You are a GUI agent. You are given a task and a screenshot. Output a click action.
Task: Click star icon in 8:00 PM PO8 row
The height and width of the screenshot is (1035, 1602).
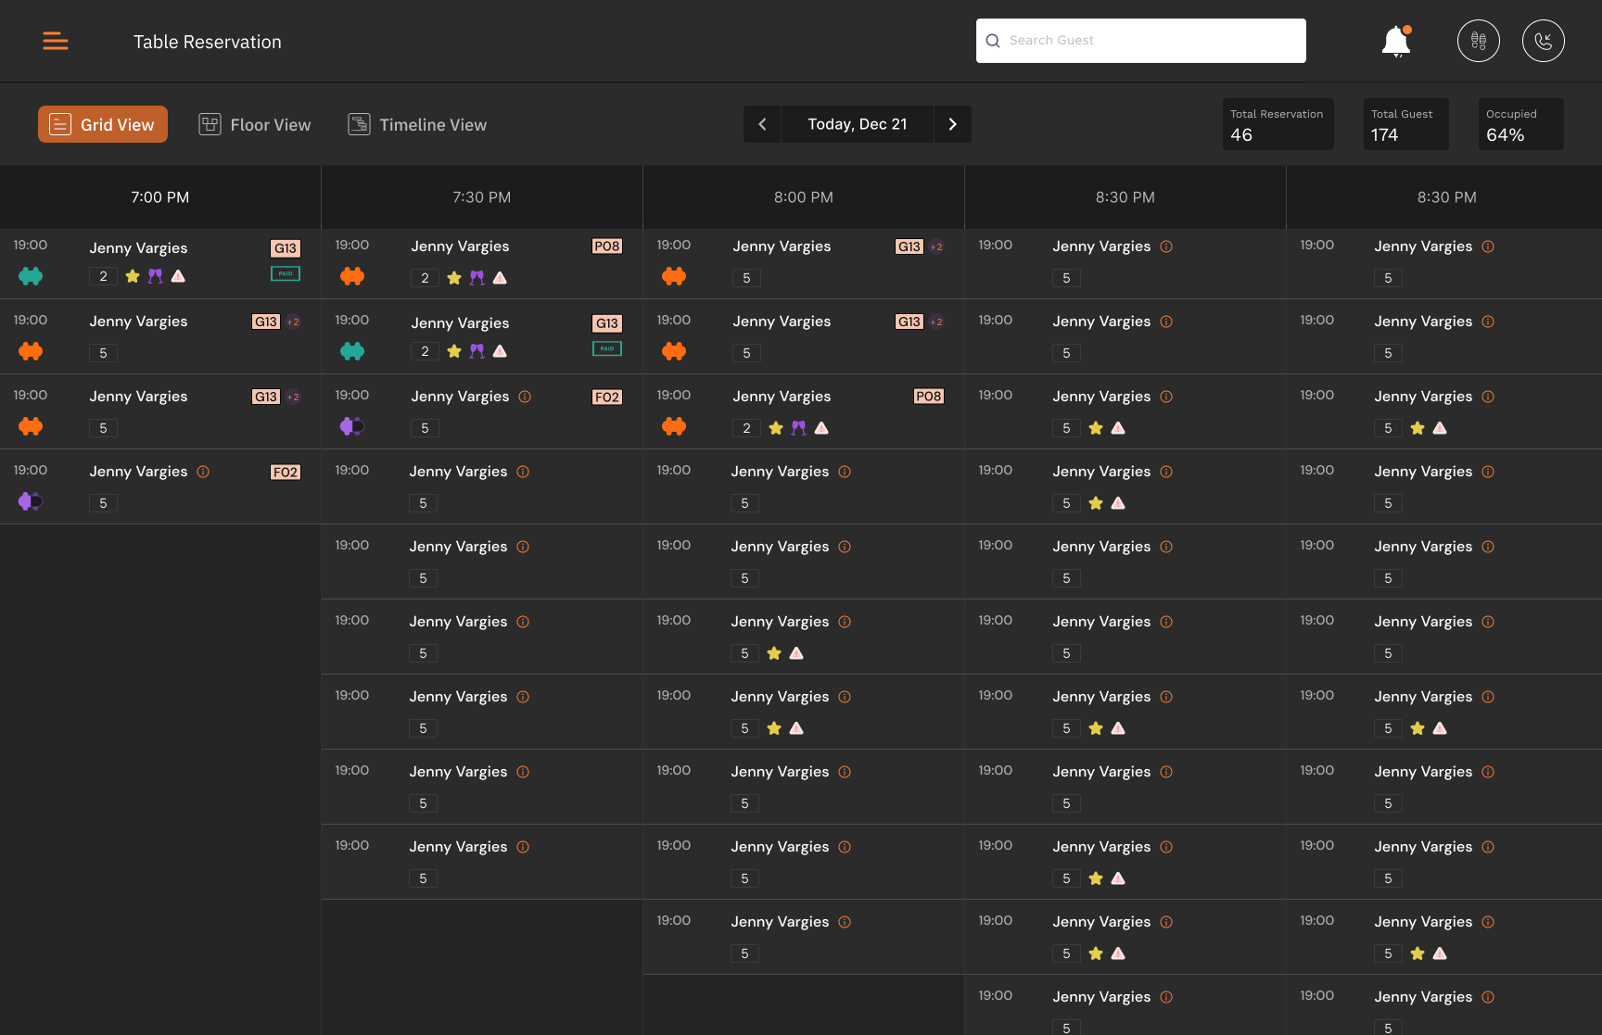pyautogui.click(x=776, y=428)
